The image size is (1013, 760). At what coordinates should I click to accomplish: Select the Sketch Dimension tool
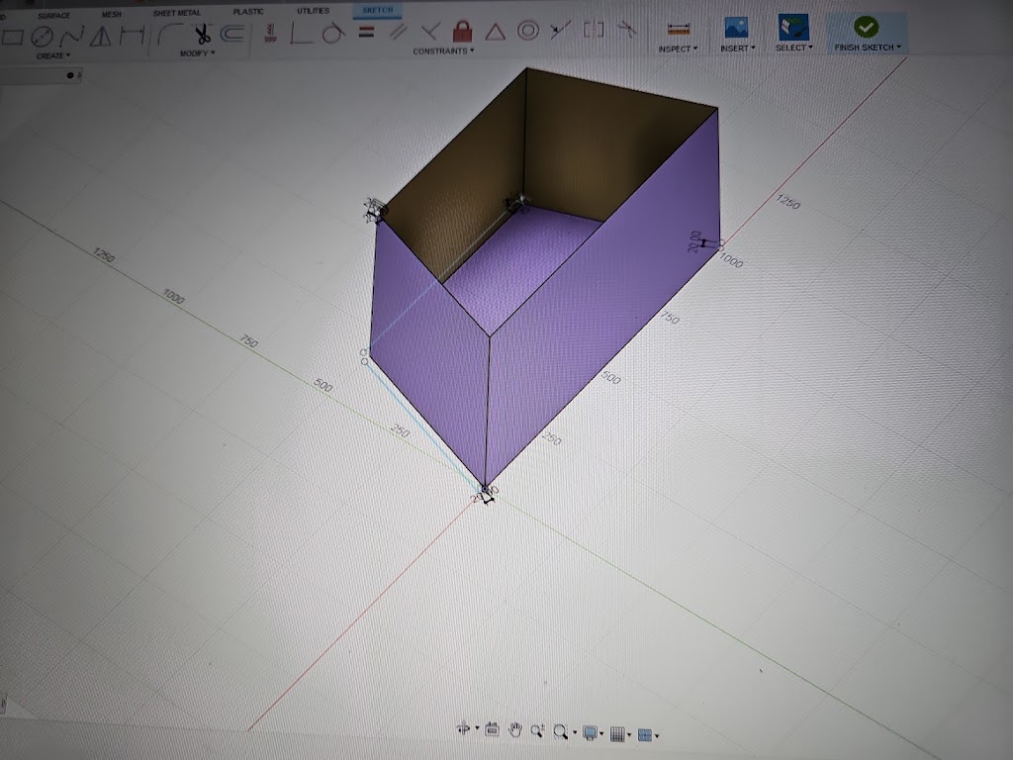pos(133,35)
